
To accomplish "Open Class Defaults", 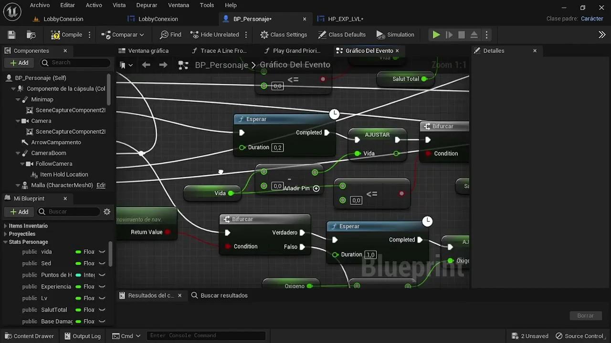I will coord(342,35).
